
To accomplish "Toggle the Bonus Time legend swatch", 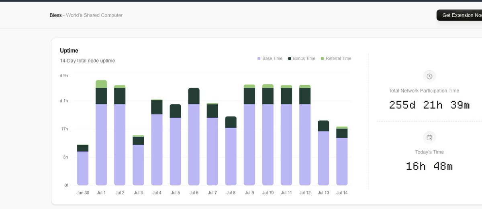I will (x=290, y=59).
